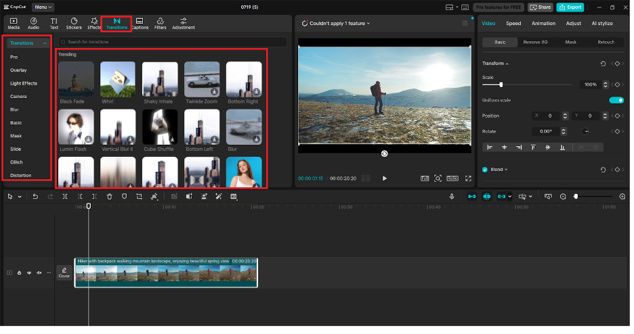Mute the video track audio

[39, 272]
